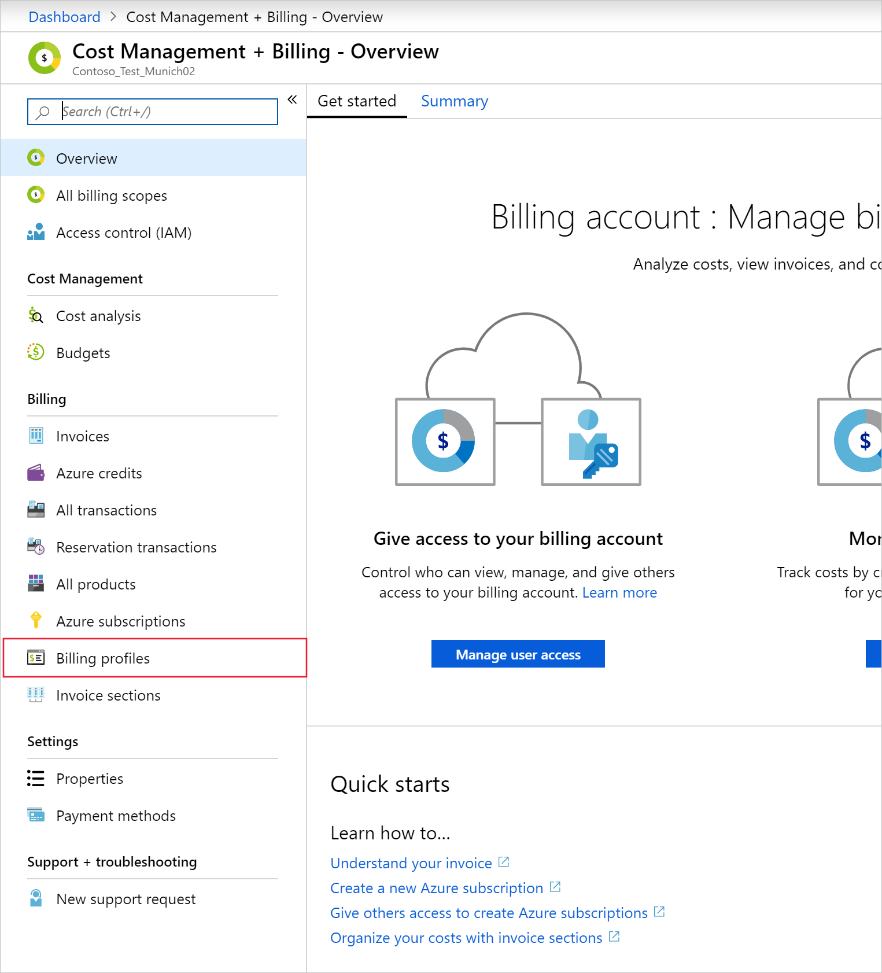This screenshot has height=973, width=882.
Task: Open Understand your invoice quick start
Action: click(x=411, y=863)
